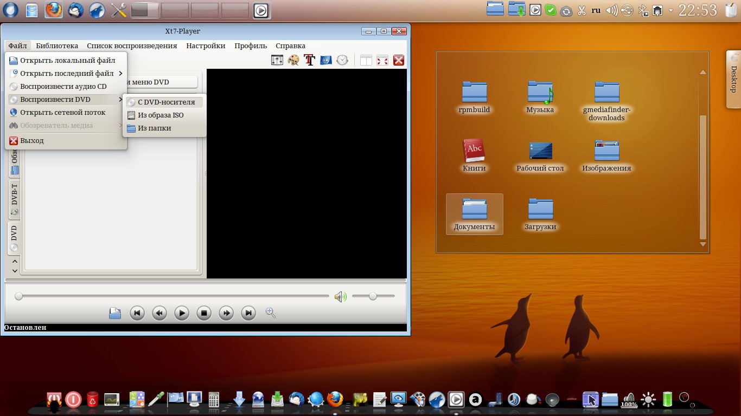Click the down arrow under DVD tab
Screen dimensions: 741x416
tap(15, 270)
